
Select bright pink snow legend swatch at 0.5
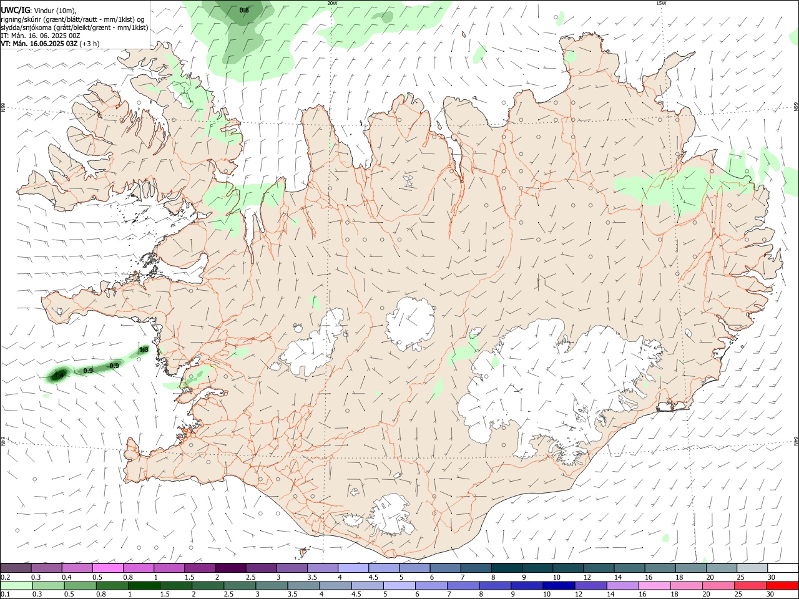tap(108, 568)
